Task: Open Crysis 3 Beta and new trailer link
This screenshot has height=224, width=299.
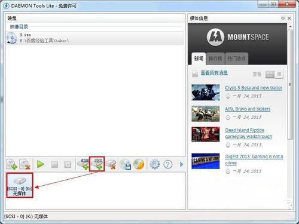Action: 254,88
